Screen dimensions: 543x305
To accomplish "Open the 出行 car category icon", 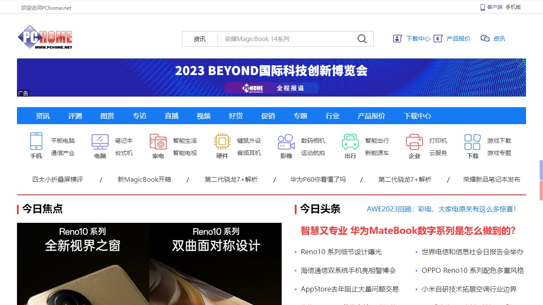I will click(350, 141).
